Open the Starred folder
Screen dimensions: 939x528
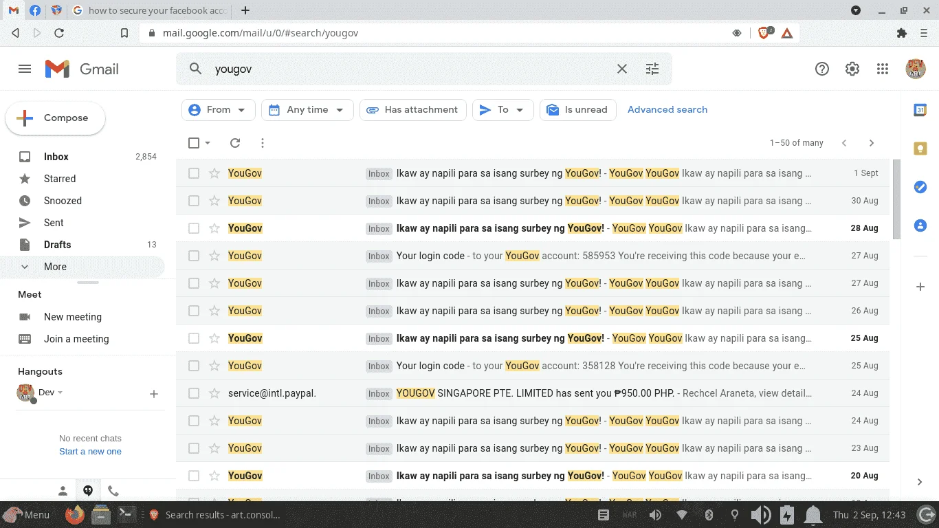tap(82, 179)
